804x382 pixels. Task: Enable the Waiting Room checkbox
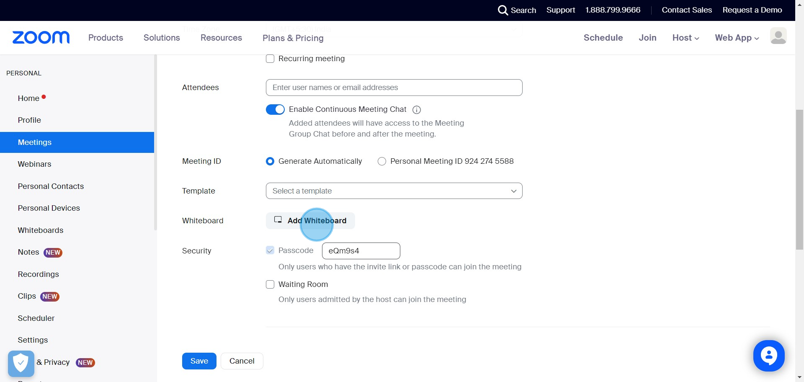coord(270,284)
